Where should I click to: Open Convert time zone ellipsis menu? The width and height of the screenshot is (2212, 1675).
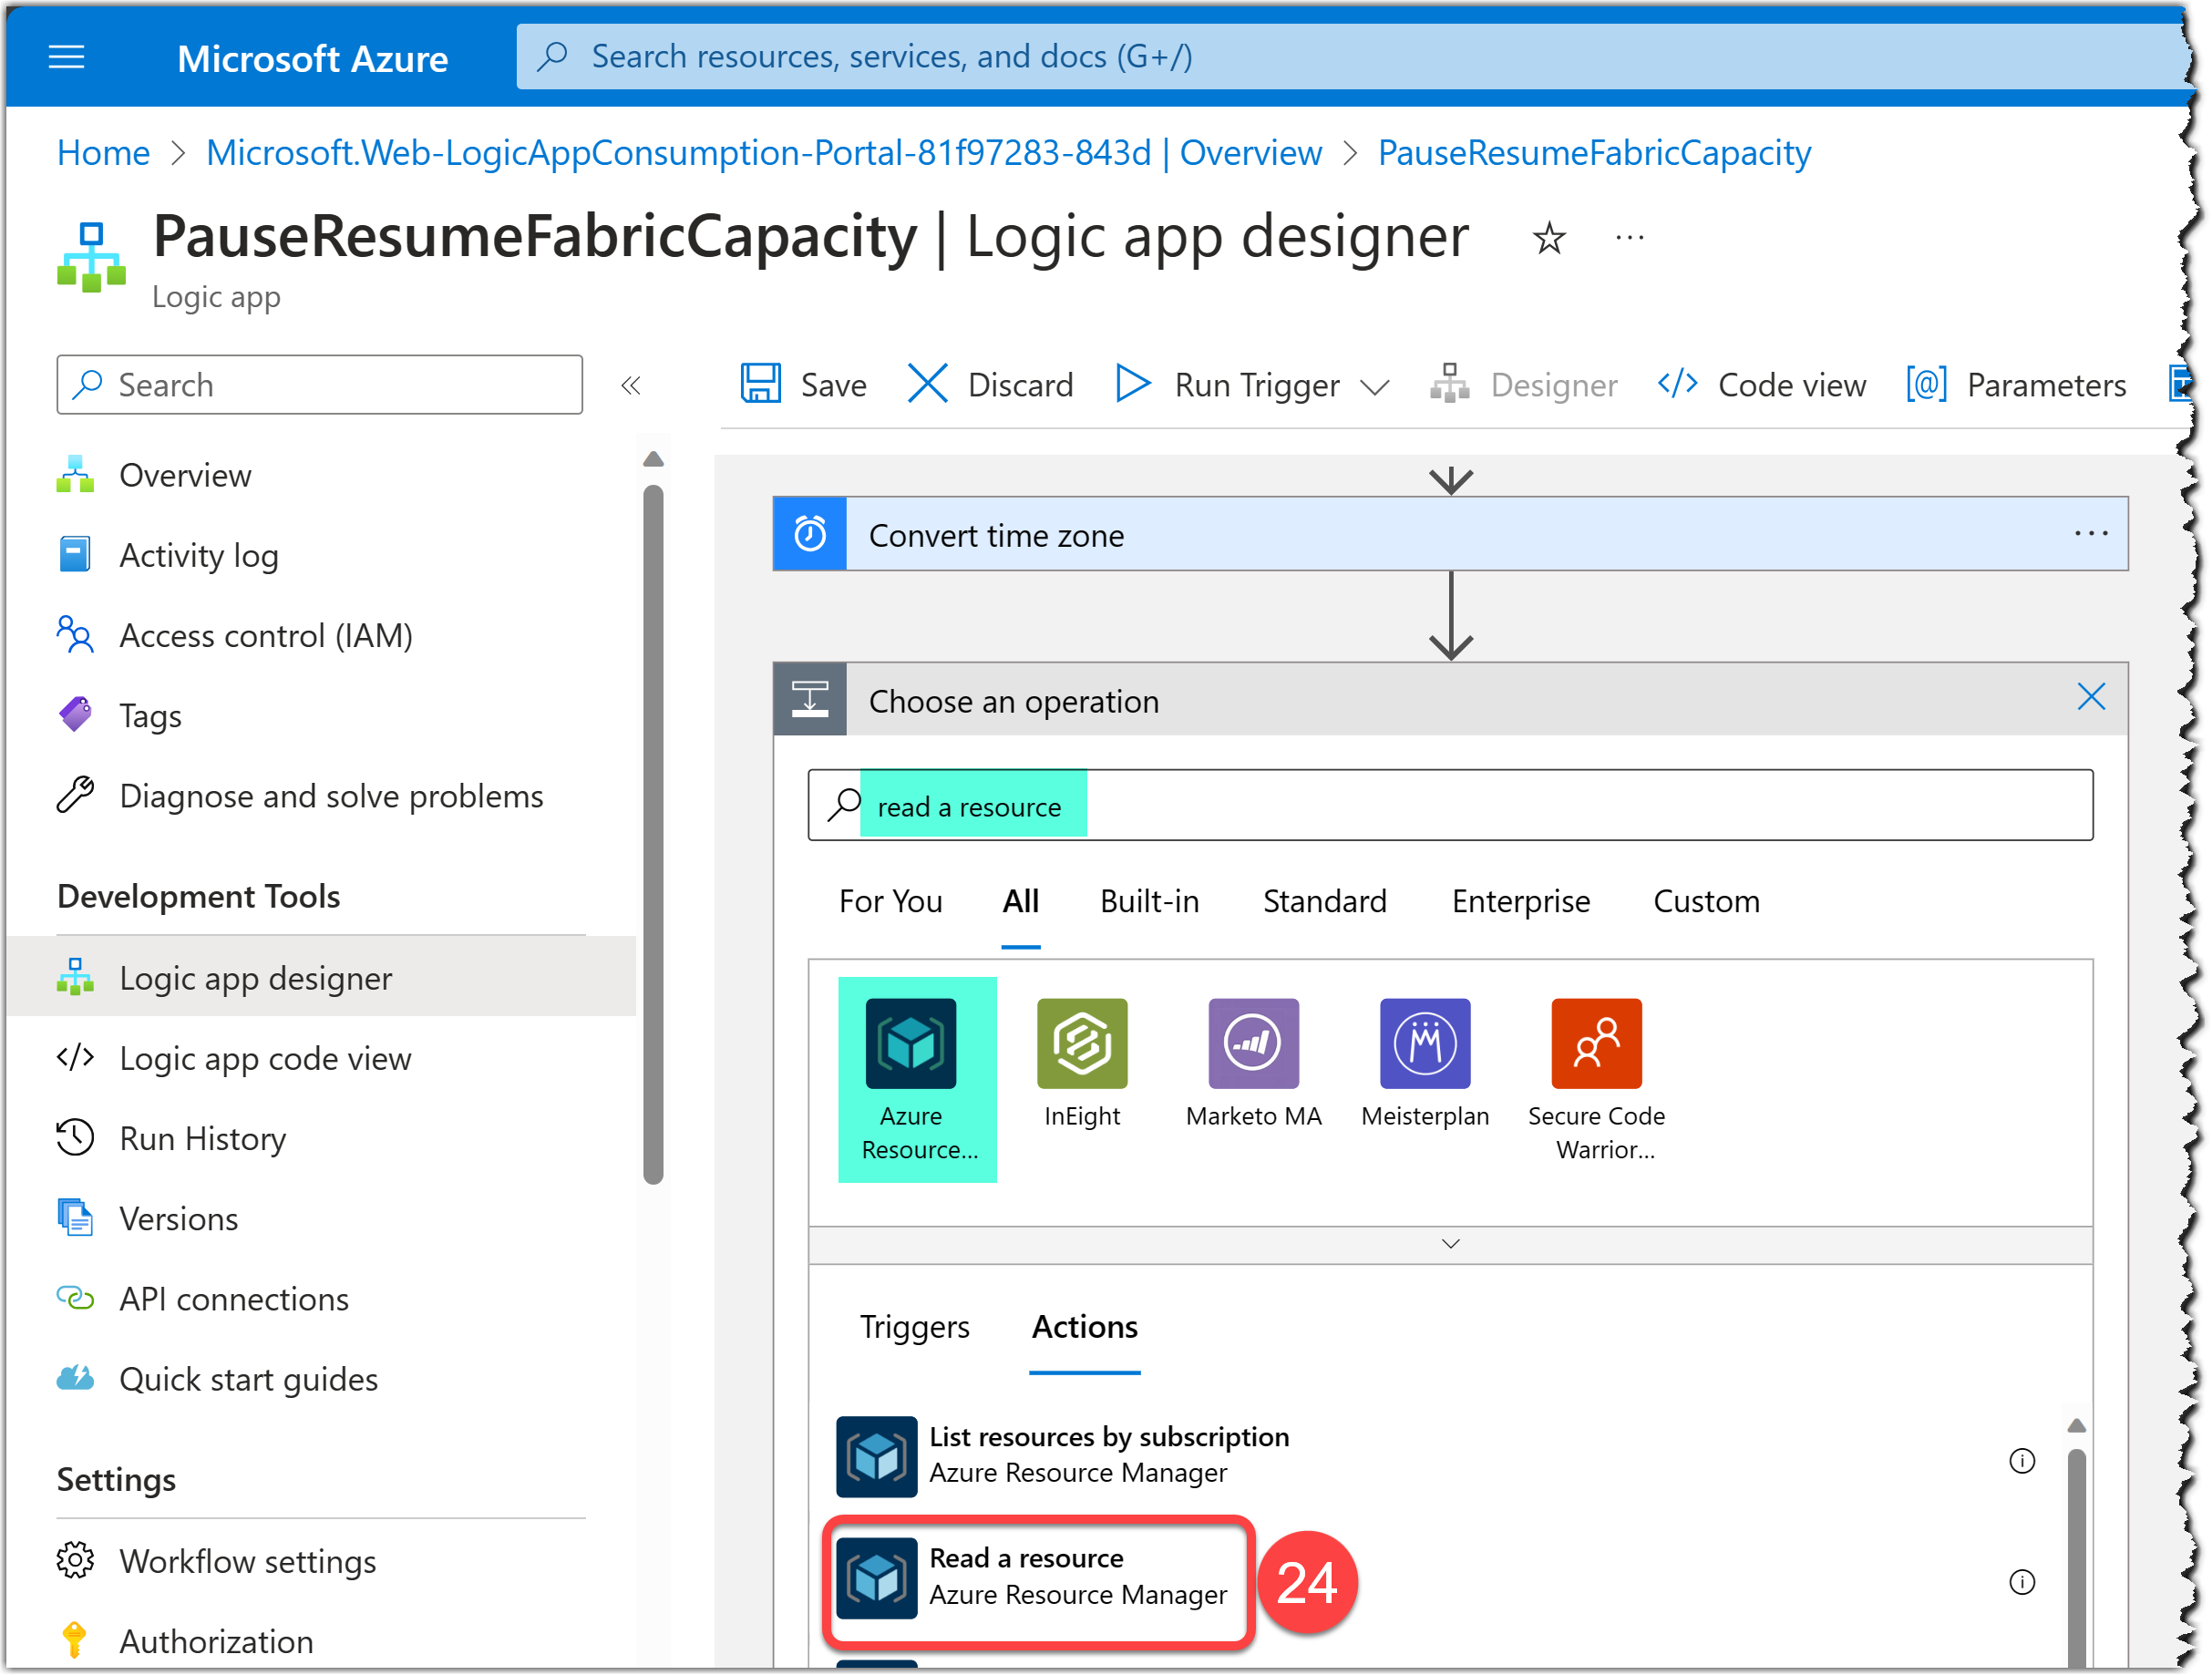[2090, 534]
